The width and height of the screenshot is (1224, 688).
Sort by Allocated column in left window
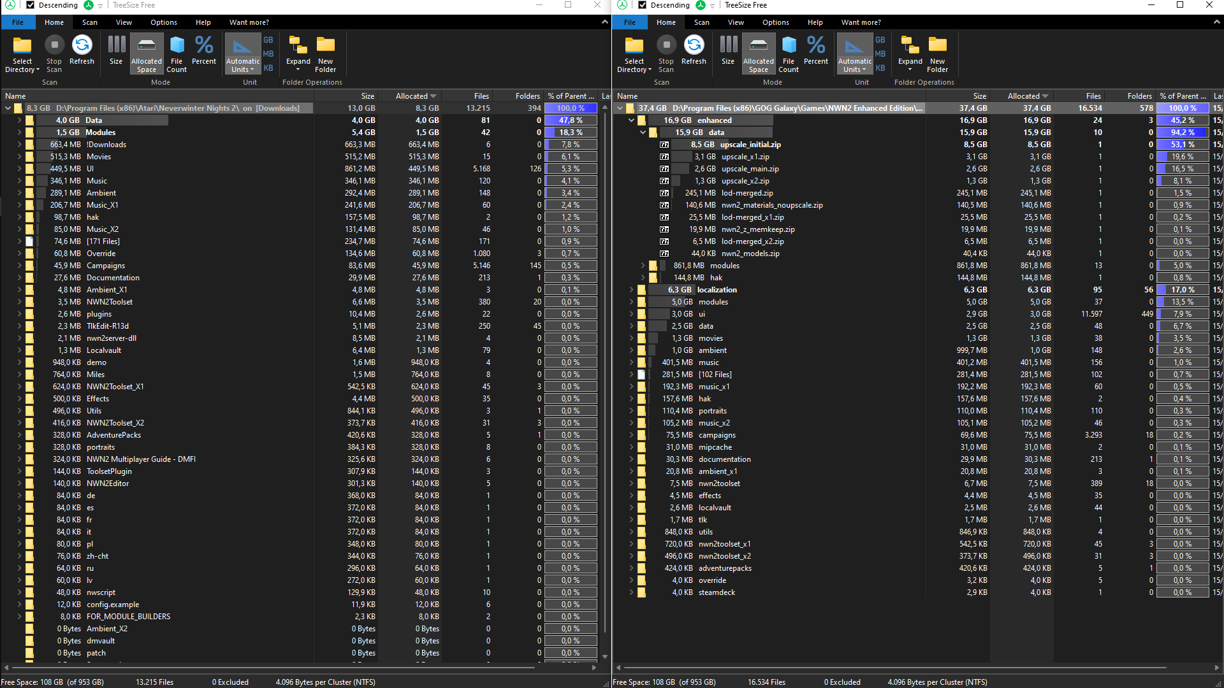coord(409,96)
